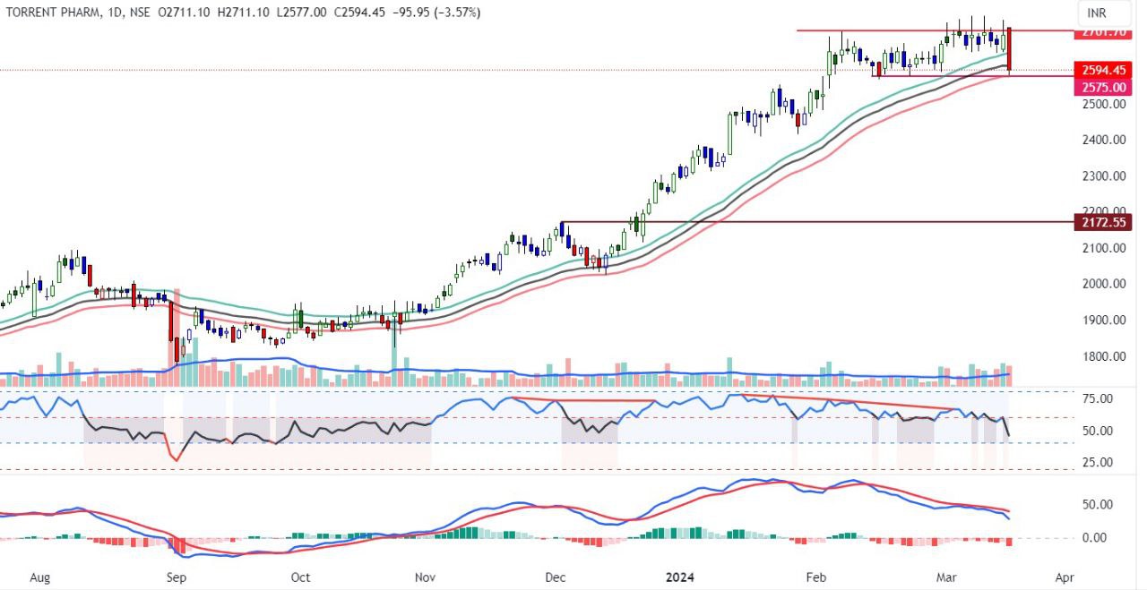Click the TORRENT PHARM symbol name
This screenshot has width=1147, height=590.
click(x=46, y=13)
